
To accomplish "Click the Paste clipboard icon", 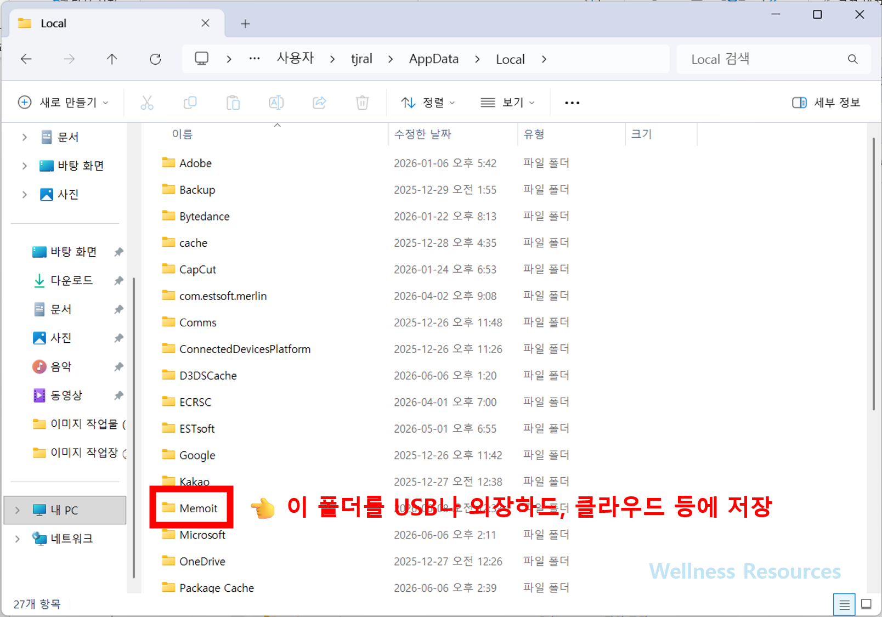I will pyautogui.click(x=233, y=103).
